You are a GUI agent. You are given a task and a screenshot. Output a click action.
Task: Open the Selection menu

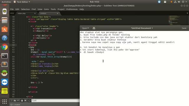click(x=25, y=9)
